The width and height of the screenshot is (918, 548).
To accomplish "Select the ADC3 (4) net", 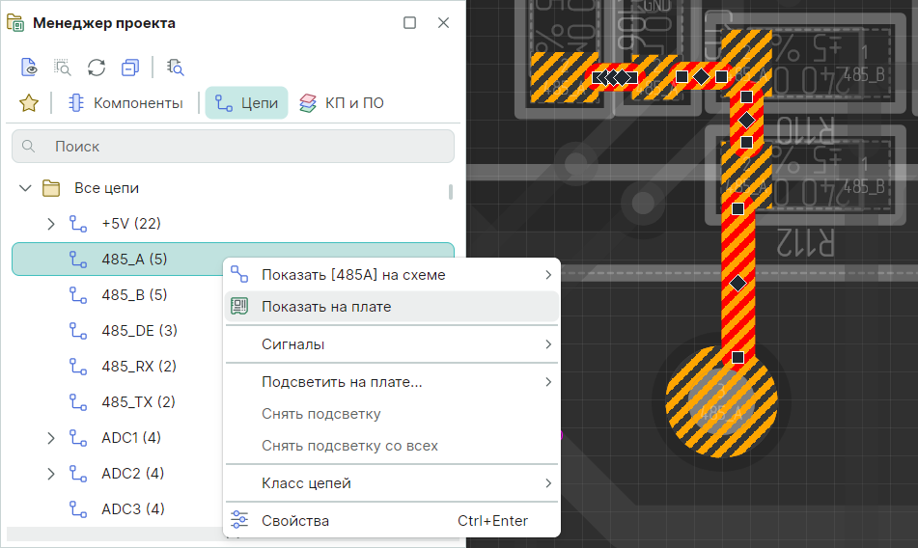I will 133,508.
